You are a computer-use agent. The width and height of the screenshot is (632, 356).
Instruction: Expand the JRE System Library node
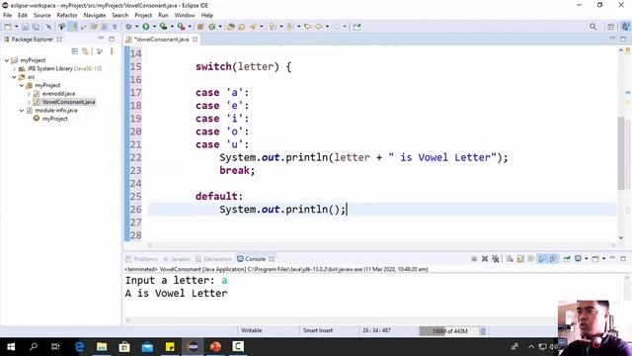14,68
